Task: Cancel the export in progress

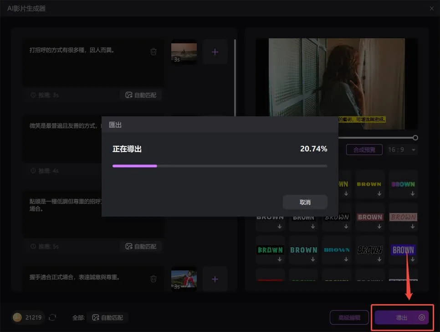Action: click(x=305, y=202)
